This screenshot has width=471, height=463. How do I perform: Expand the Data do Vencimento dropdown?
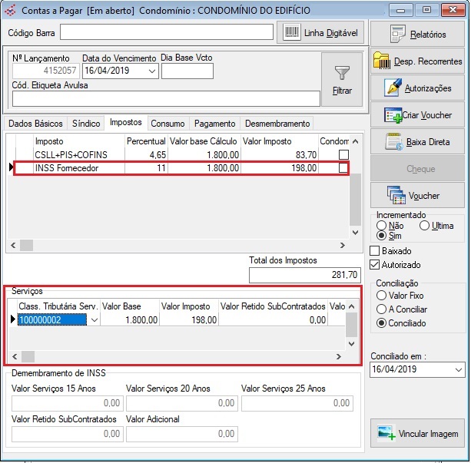tap(152, 71)
